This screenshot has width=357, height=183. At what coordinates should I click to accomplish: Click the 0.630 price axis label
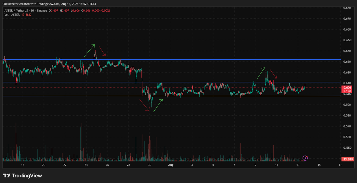point(347,61)
